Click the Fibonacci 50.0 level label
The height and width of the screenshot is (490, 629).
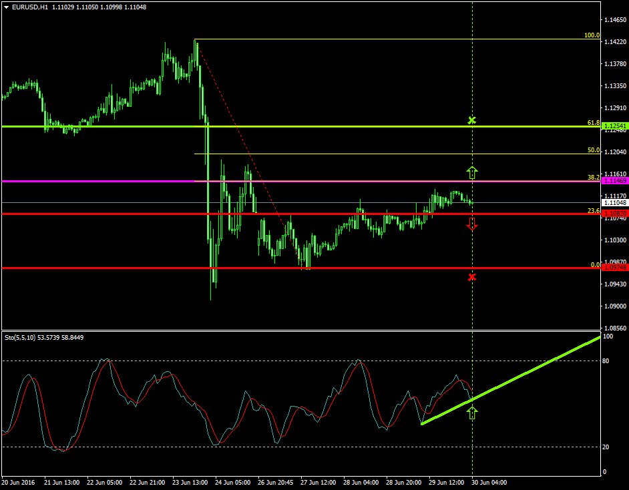pos(593,150)
